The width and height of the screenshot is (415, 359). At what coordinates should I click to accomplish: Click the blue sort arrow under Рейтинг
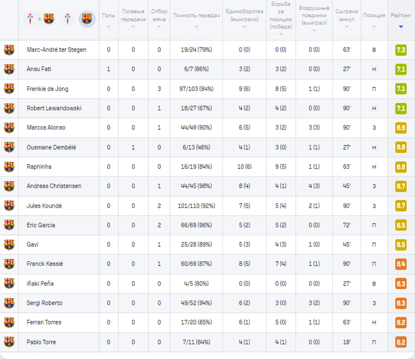tap(401, 27)
